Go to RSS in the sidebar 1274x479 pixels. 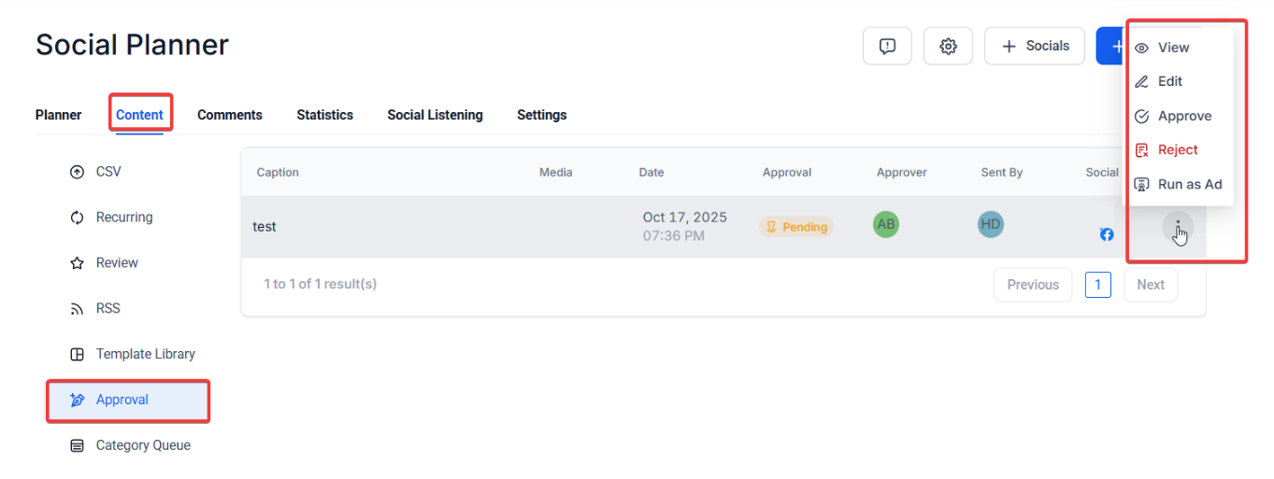point(107,309)
